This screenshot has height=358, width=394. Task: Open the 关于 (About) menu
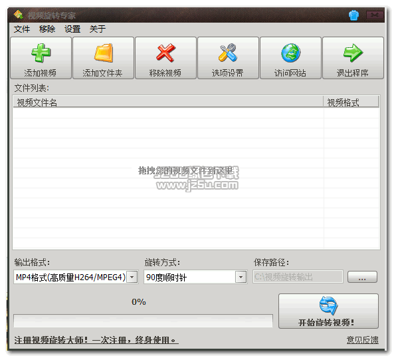tap(98, 29)
